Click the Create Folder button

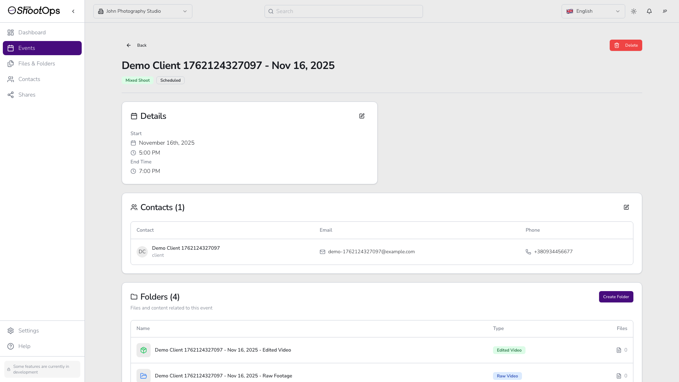(616, 297)
